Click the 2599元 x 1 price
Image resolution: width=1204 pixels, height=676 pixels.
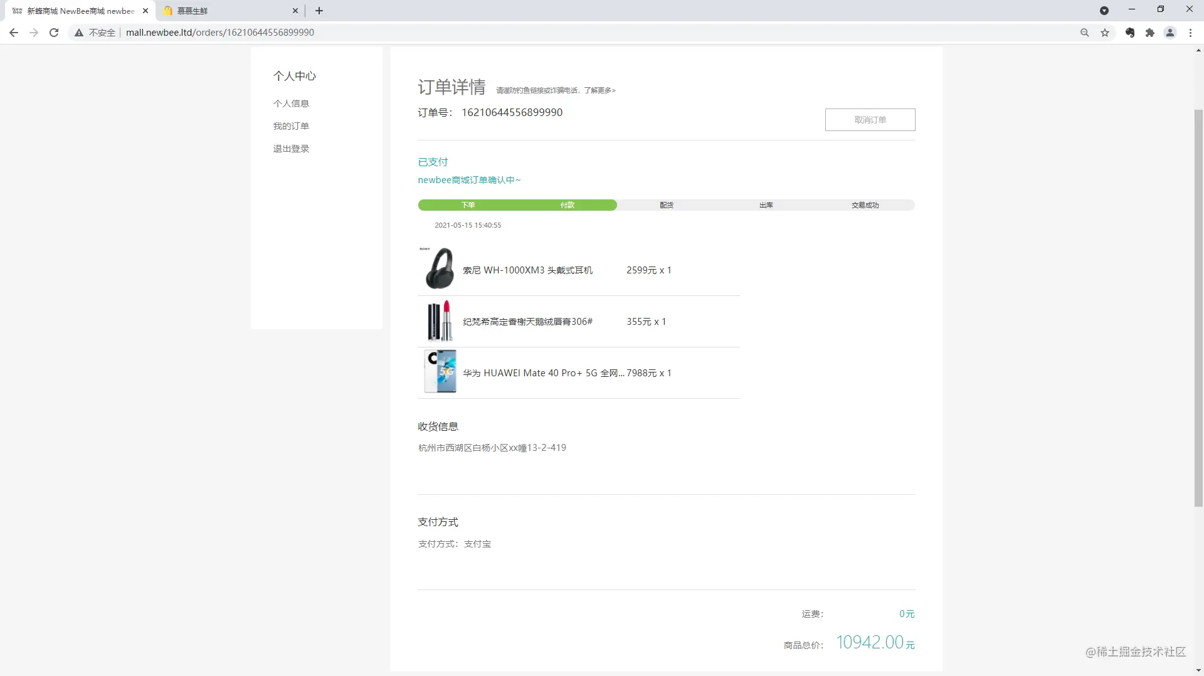(x=649, y=270)
